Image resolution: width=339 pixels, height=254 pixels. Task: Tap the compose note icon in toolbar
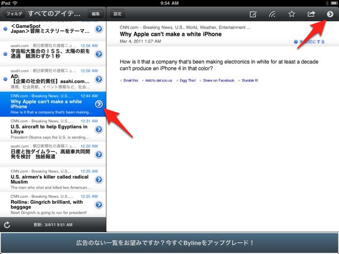click(253, 14)
